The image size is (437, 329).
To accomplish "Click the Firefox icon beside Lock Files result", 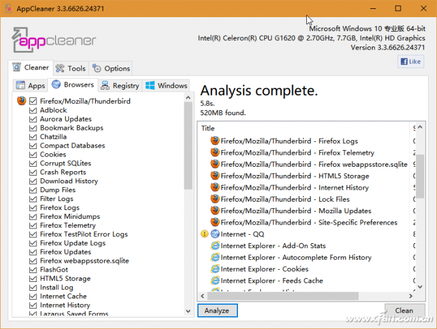I will click(214, 199).
